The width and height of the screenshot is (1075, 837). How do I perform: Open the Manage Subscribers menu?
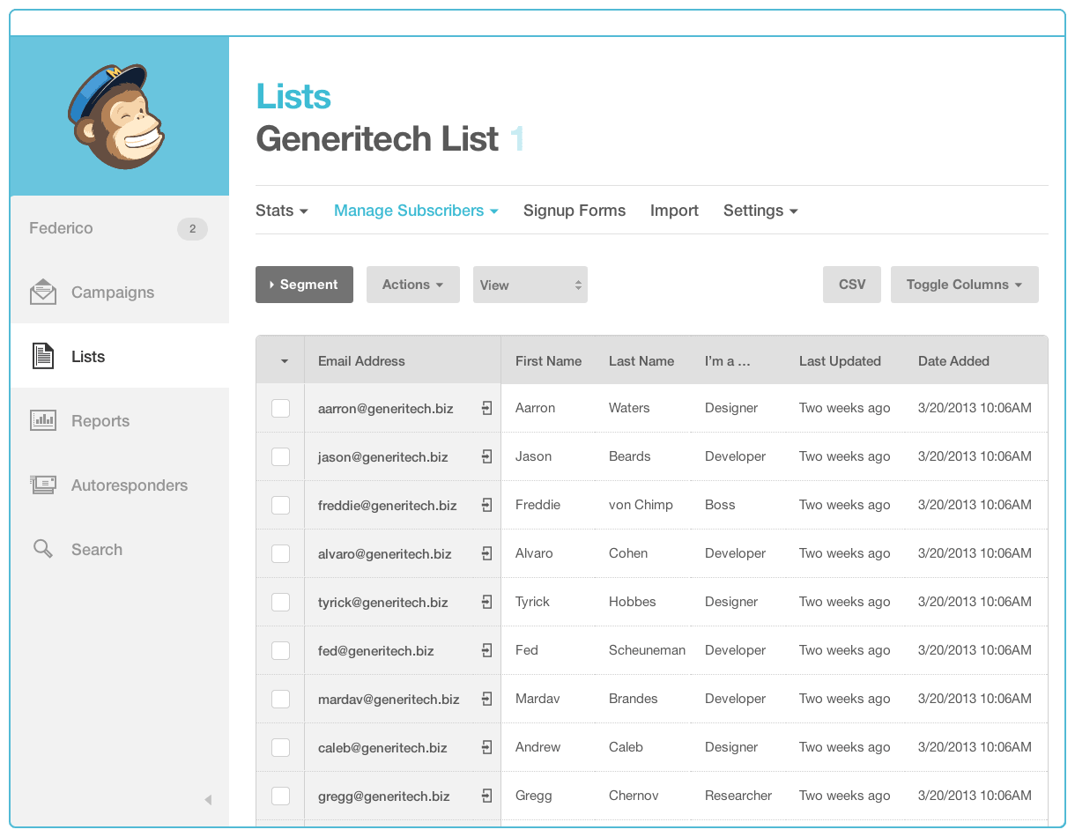[x=416, y=211]
